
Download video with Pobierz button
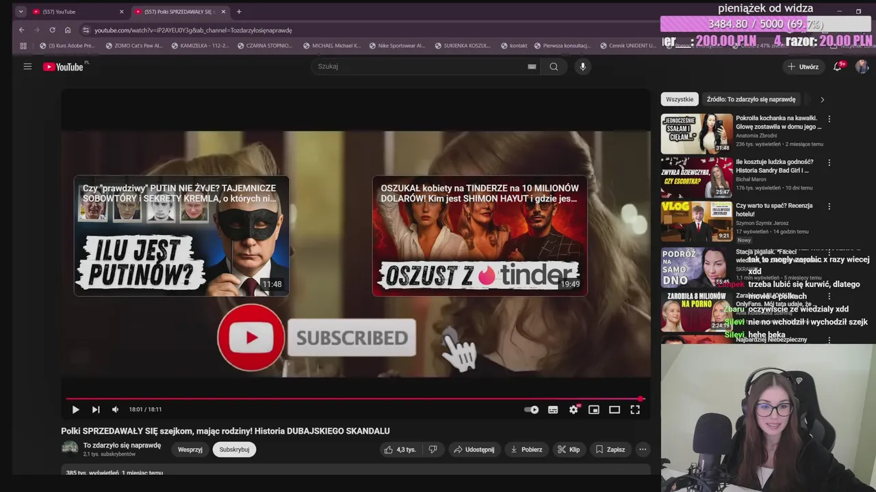pos(526,450)
